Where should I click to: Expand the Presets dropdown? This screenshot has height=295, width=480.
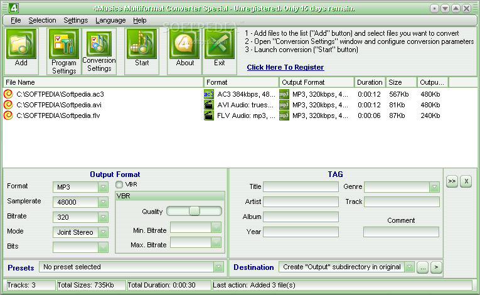pos(218,267)
